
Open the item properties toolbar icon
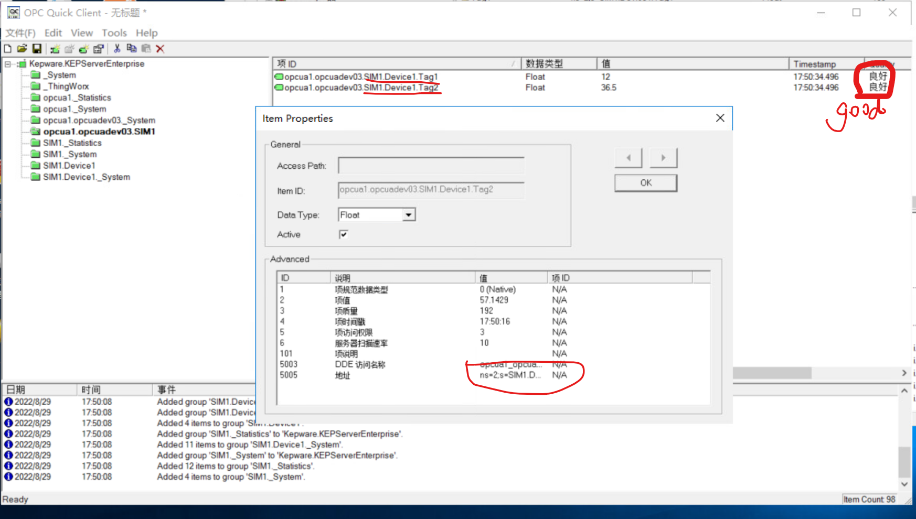point(98,49)
